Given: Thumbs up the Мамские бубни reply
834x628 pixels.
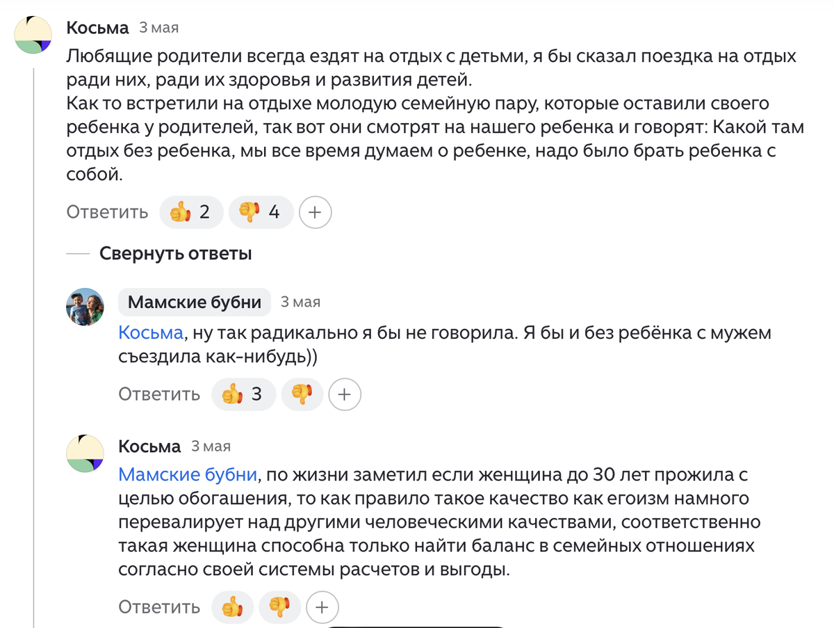Looking at the screenshot, I should tap(243, 395).
